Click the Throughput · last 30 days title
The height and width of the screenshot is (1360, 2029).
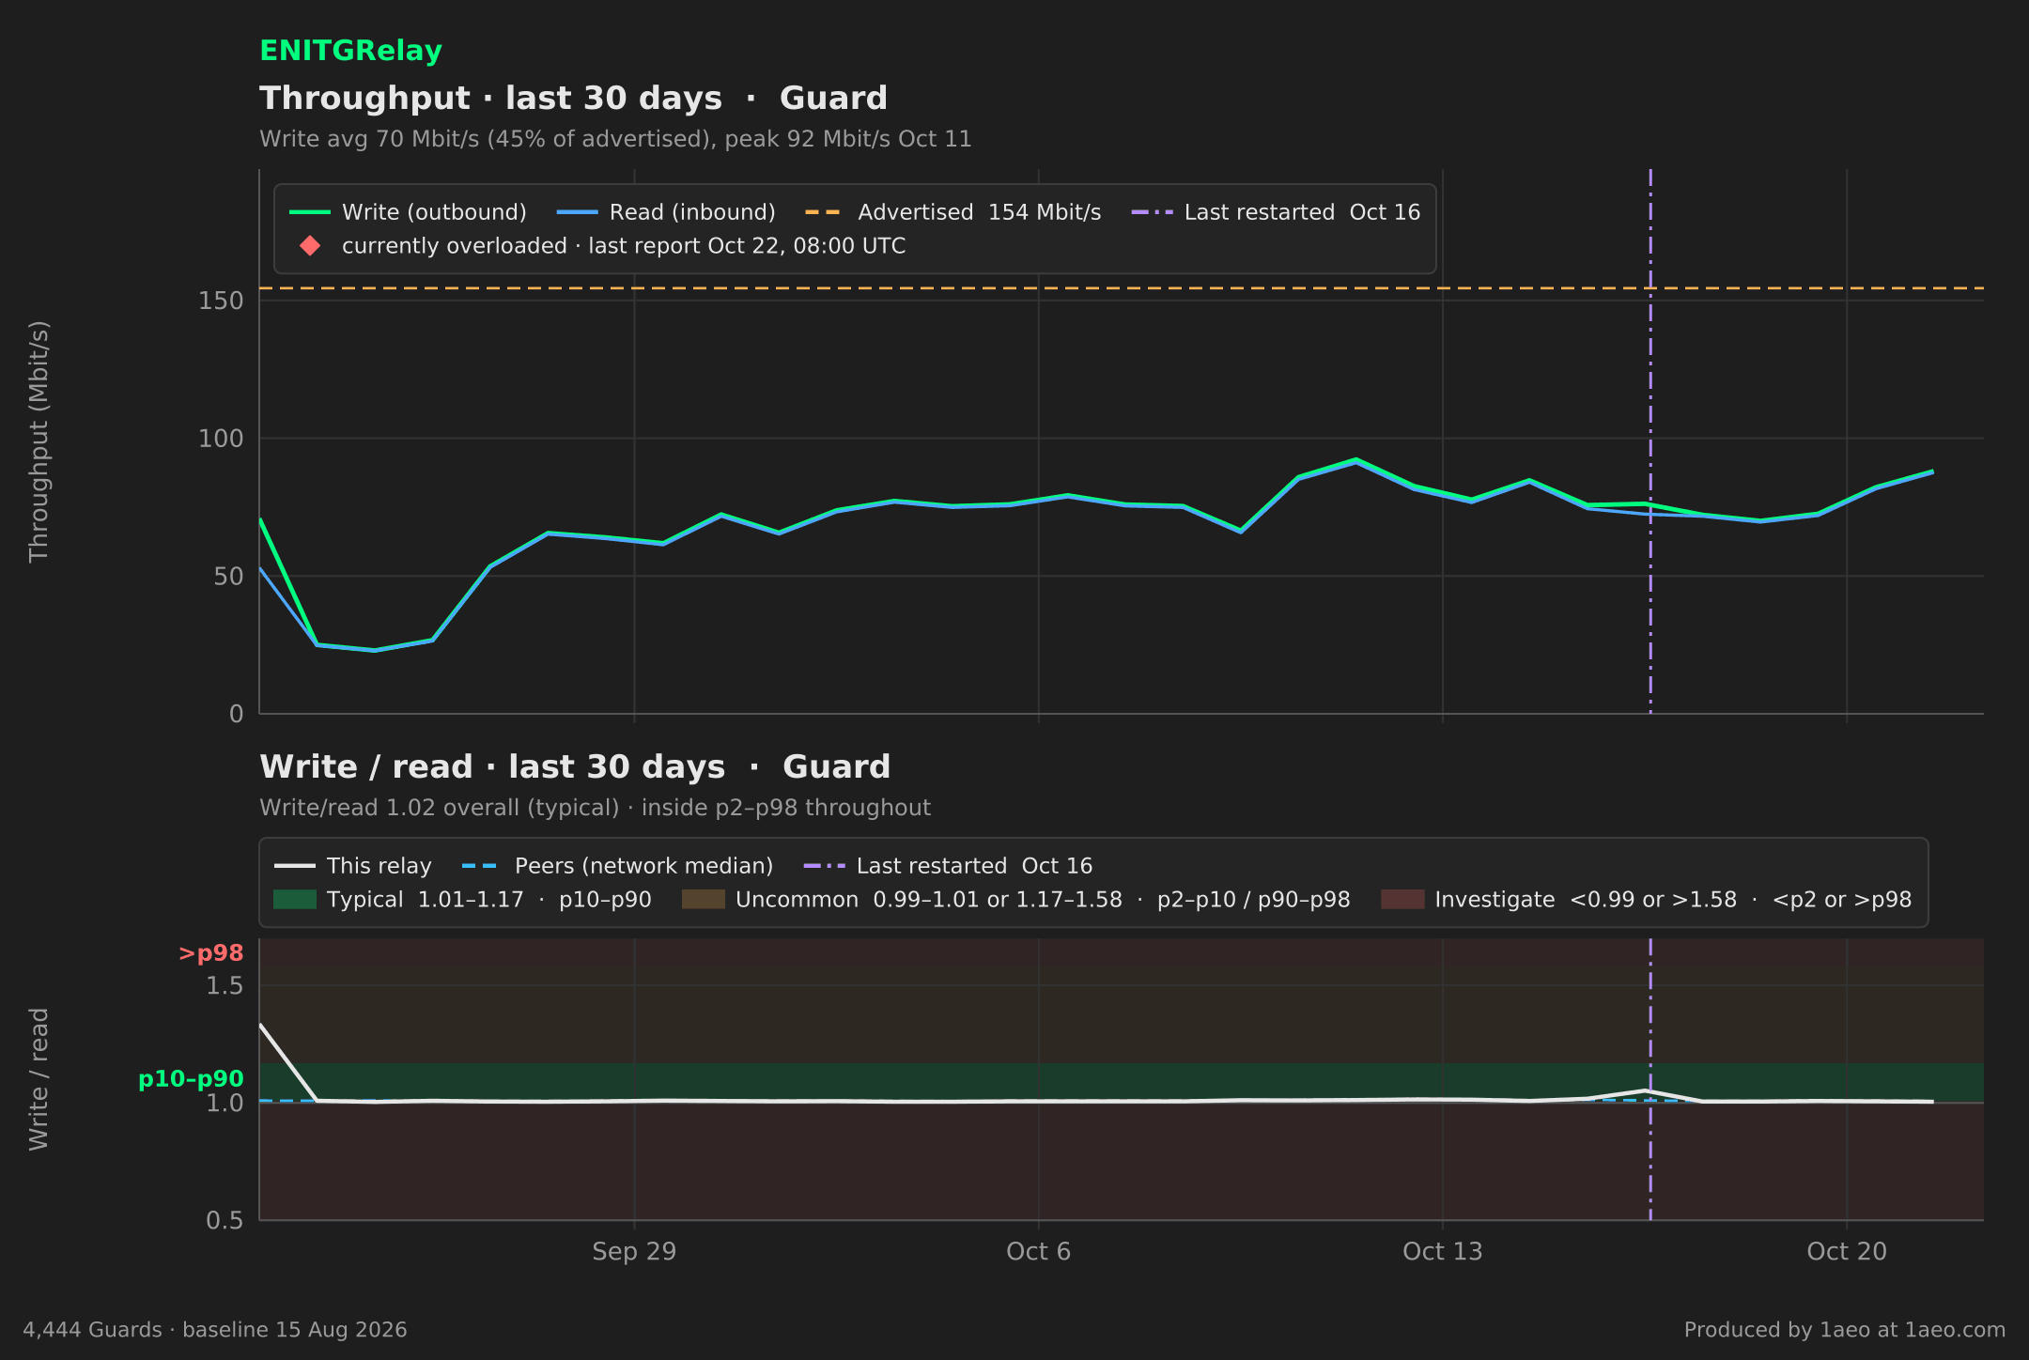(573, 99)
